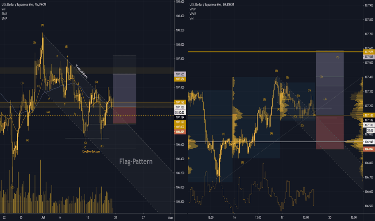Viewport: 375px width, 221px height.
Task: Click the Aug date on the time axis
Action: coord(170,217)
